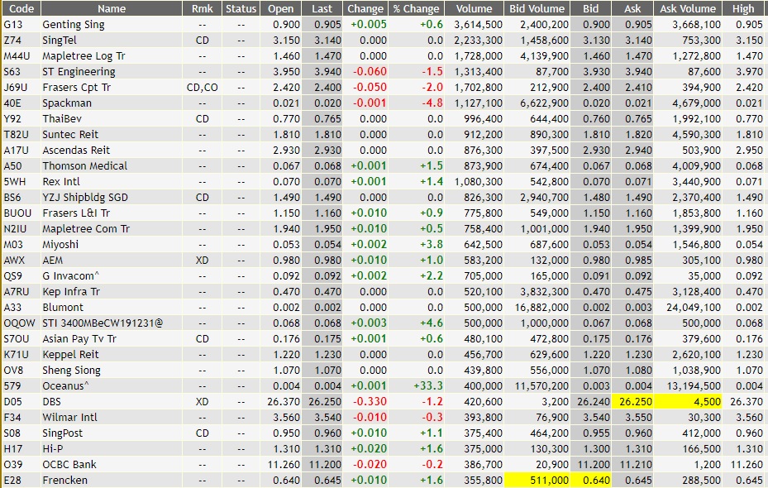This screenshot has height=488, width=768.
Task: Click DBS change value -0.330
Action: coord(370,402)
